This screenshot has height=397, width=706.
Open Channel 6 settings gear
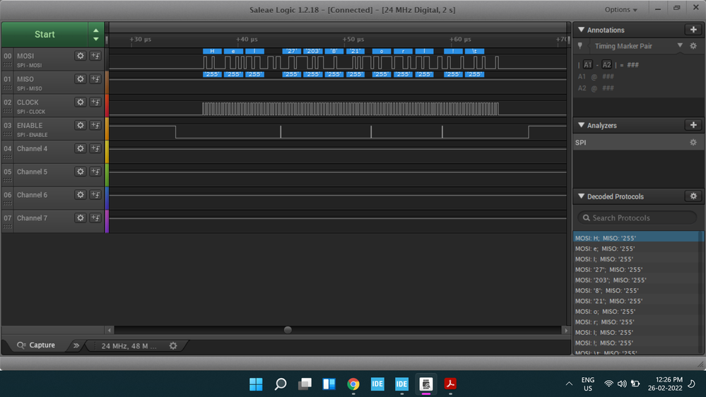coord(80,195)
